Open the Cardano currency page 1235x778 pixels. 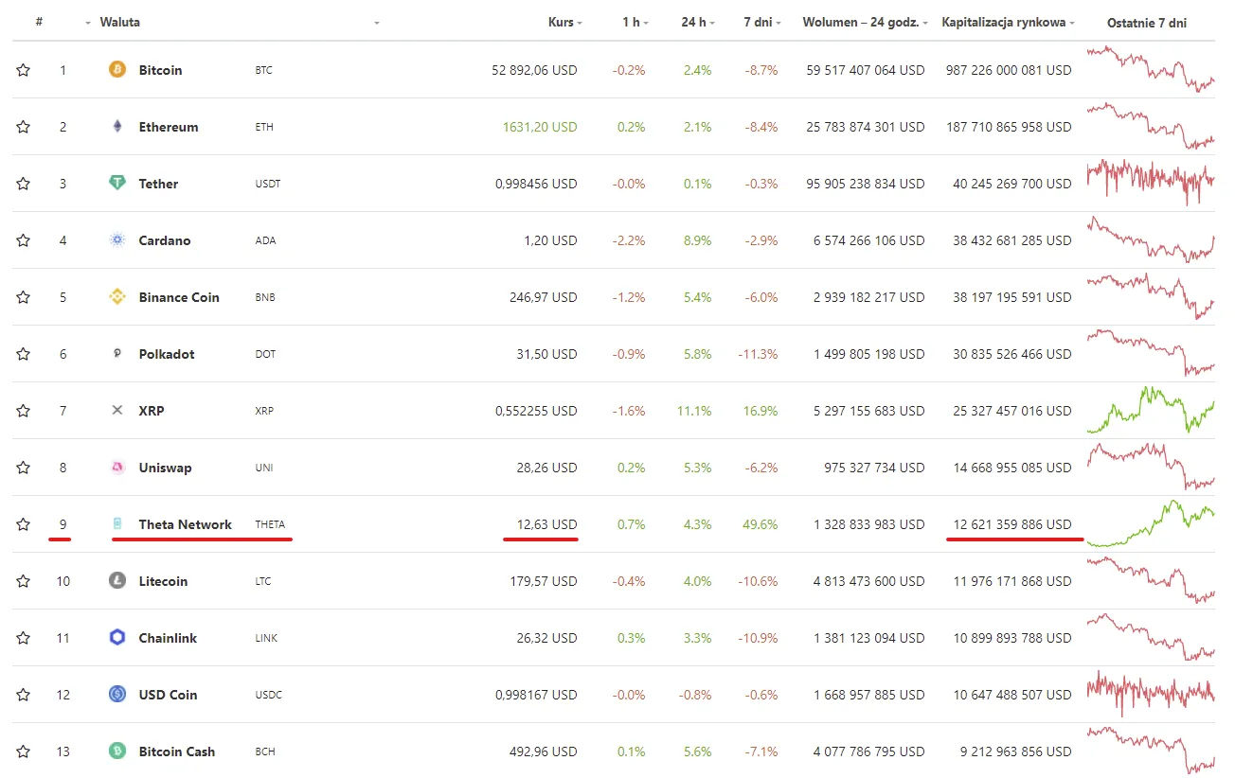[165, 240]
